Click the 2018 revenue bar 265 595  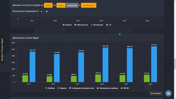click(x=105, y=65)
